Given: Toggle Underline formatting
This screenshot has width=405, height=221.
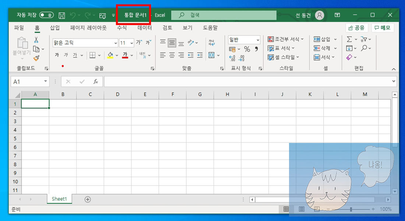Looking at the screenshot, I should point(75,55).
